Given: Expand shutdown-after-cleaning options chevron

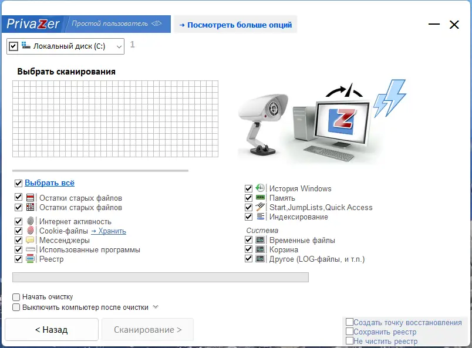Looking at the screenshot, I should click(156, 307).
